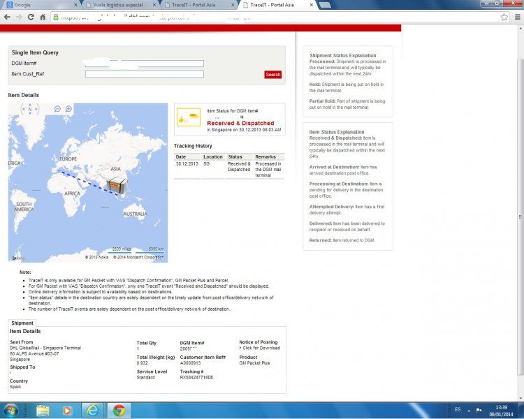Click the Bing logo on the map
The height and width of the screenshot is (419, 524).
tap(18, 258)
